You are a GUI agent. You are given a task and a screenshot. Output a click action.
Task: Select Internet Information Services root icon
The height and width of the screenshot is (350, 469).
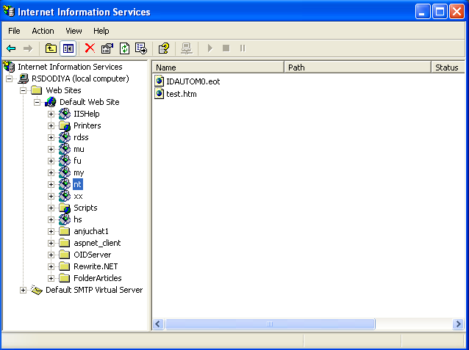point(9,67)
